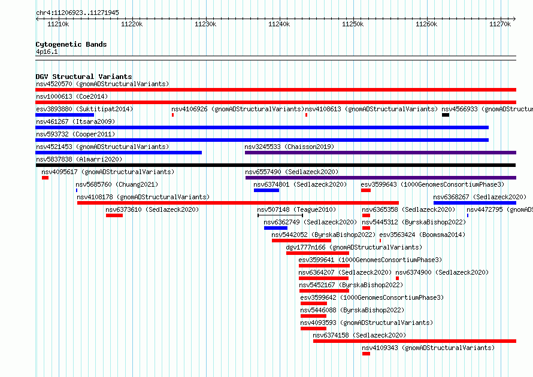The image size is (533, 377).
Task: Select nsv6364207 (Sedlazeck2020) label
Action: [345, 272]
